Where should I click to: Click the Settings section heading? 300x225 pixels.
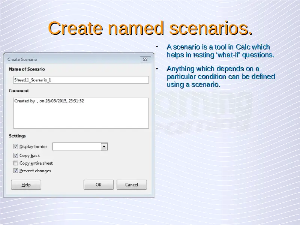17,136
